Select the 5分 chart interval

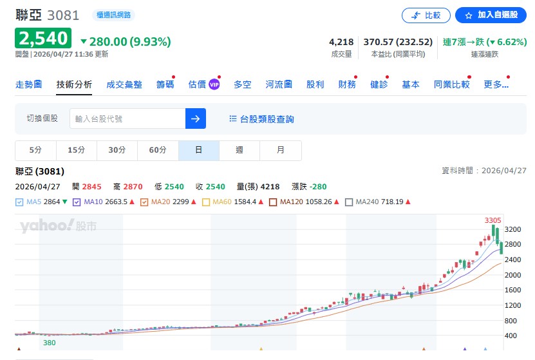(35, 150)
